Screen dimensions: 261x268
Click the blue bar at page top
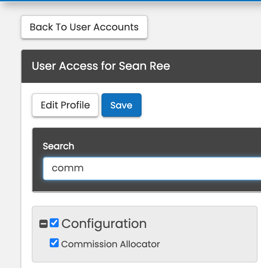pyautogui.click(x=130, y=1)
